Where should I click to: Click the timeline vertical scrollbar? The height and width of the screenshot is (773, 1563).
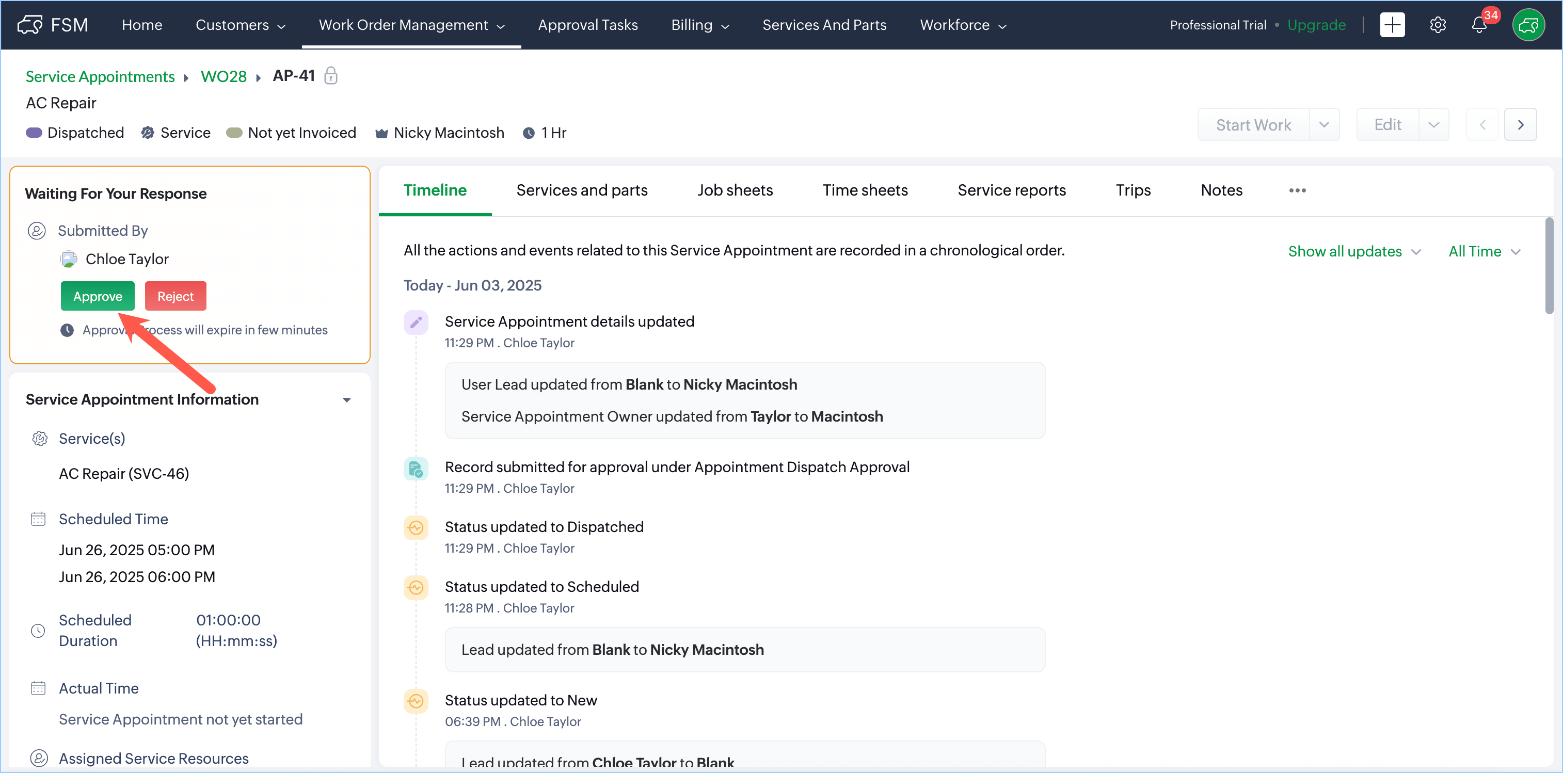(x=1549, y=267)
